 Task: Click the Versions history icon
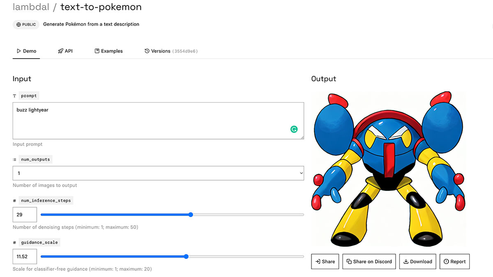coord(147,51)
